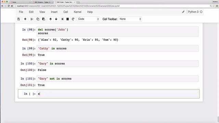Select the cell containing del scores['John']
This screenshot has height=123, width=219.
point(118,31)
